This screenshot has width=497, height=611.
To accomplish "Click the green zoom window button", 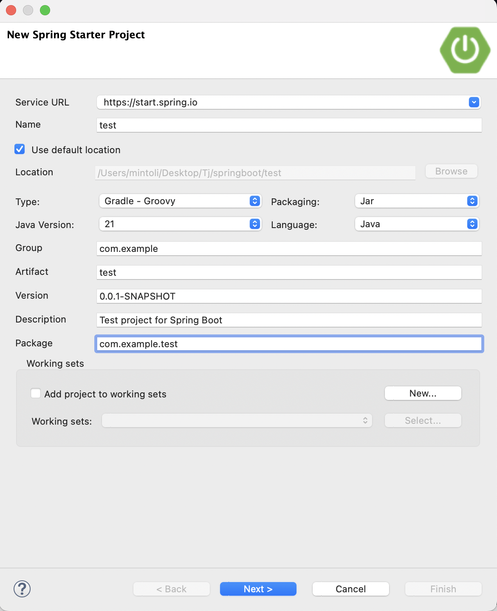I will point(45,10).
